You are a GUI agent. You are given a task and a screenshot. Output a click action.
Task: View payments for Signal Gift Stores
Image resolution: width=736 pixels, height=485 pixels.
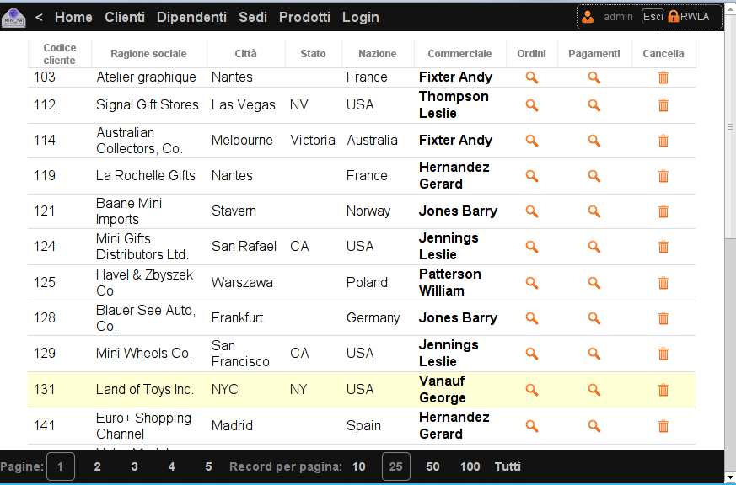point(594,105)
